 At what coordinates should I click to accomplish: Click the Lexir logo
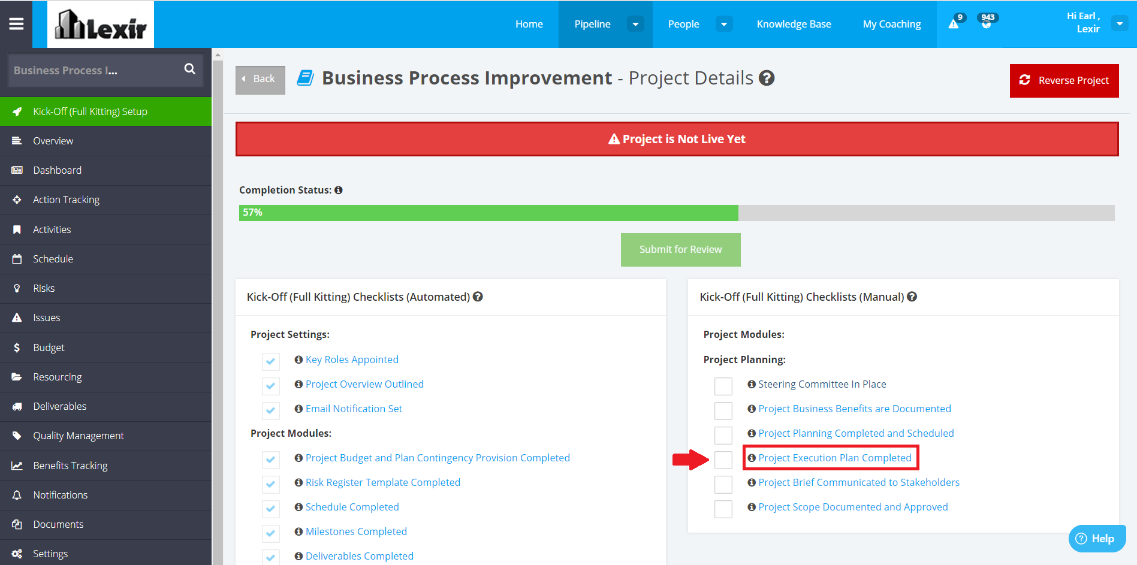click(101, 25)
